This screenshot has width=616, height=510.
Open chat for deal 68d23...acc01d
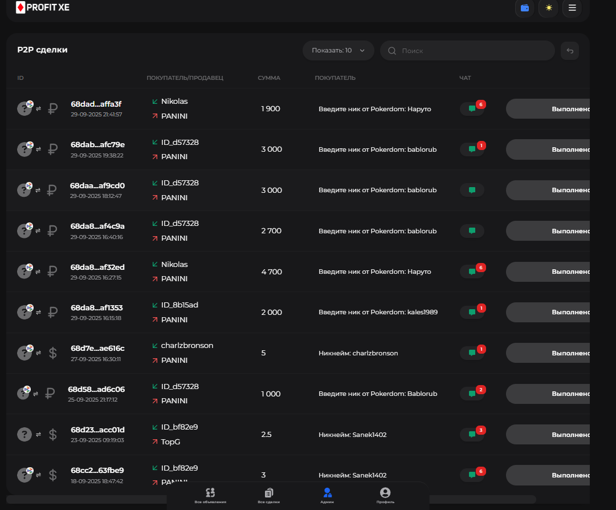[472, 435]
